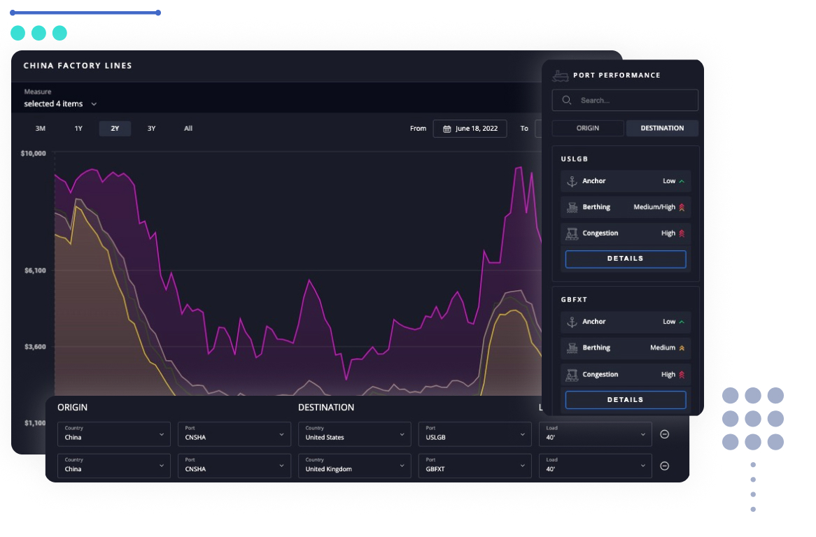Viewport: 816px width, 537px height.
Task: Switch port view to ORIGIN
Action: 587,129
